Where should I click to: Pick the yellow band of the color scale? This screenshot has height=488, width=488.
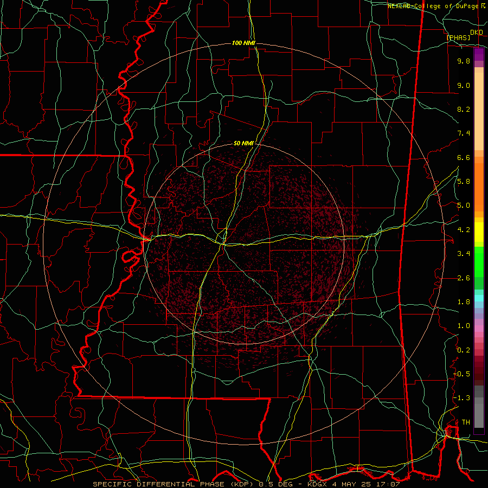pyautogui.click(x=479, y=232)
